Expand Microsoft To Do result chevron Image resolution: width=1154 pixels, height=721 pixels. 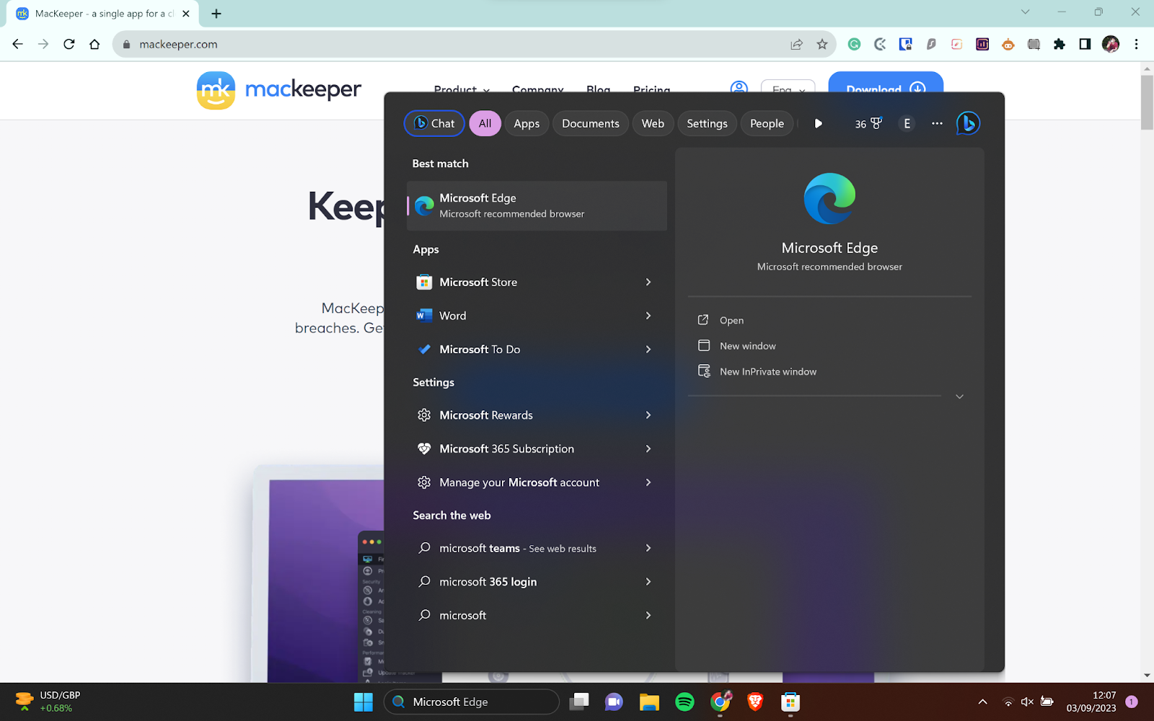pos(648,349)
